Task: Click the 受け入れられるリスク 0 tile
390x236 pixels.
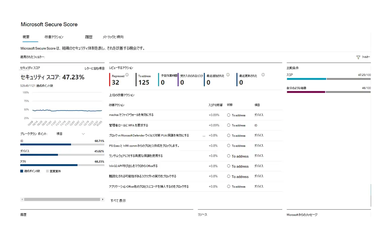Action: 191,80
